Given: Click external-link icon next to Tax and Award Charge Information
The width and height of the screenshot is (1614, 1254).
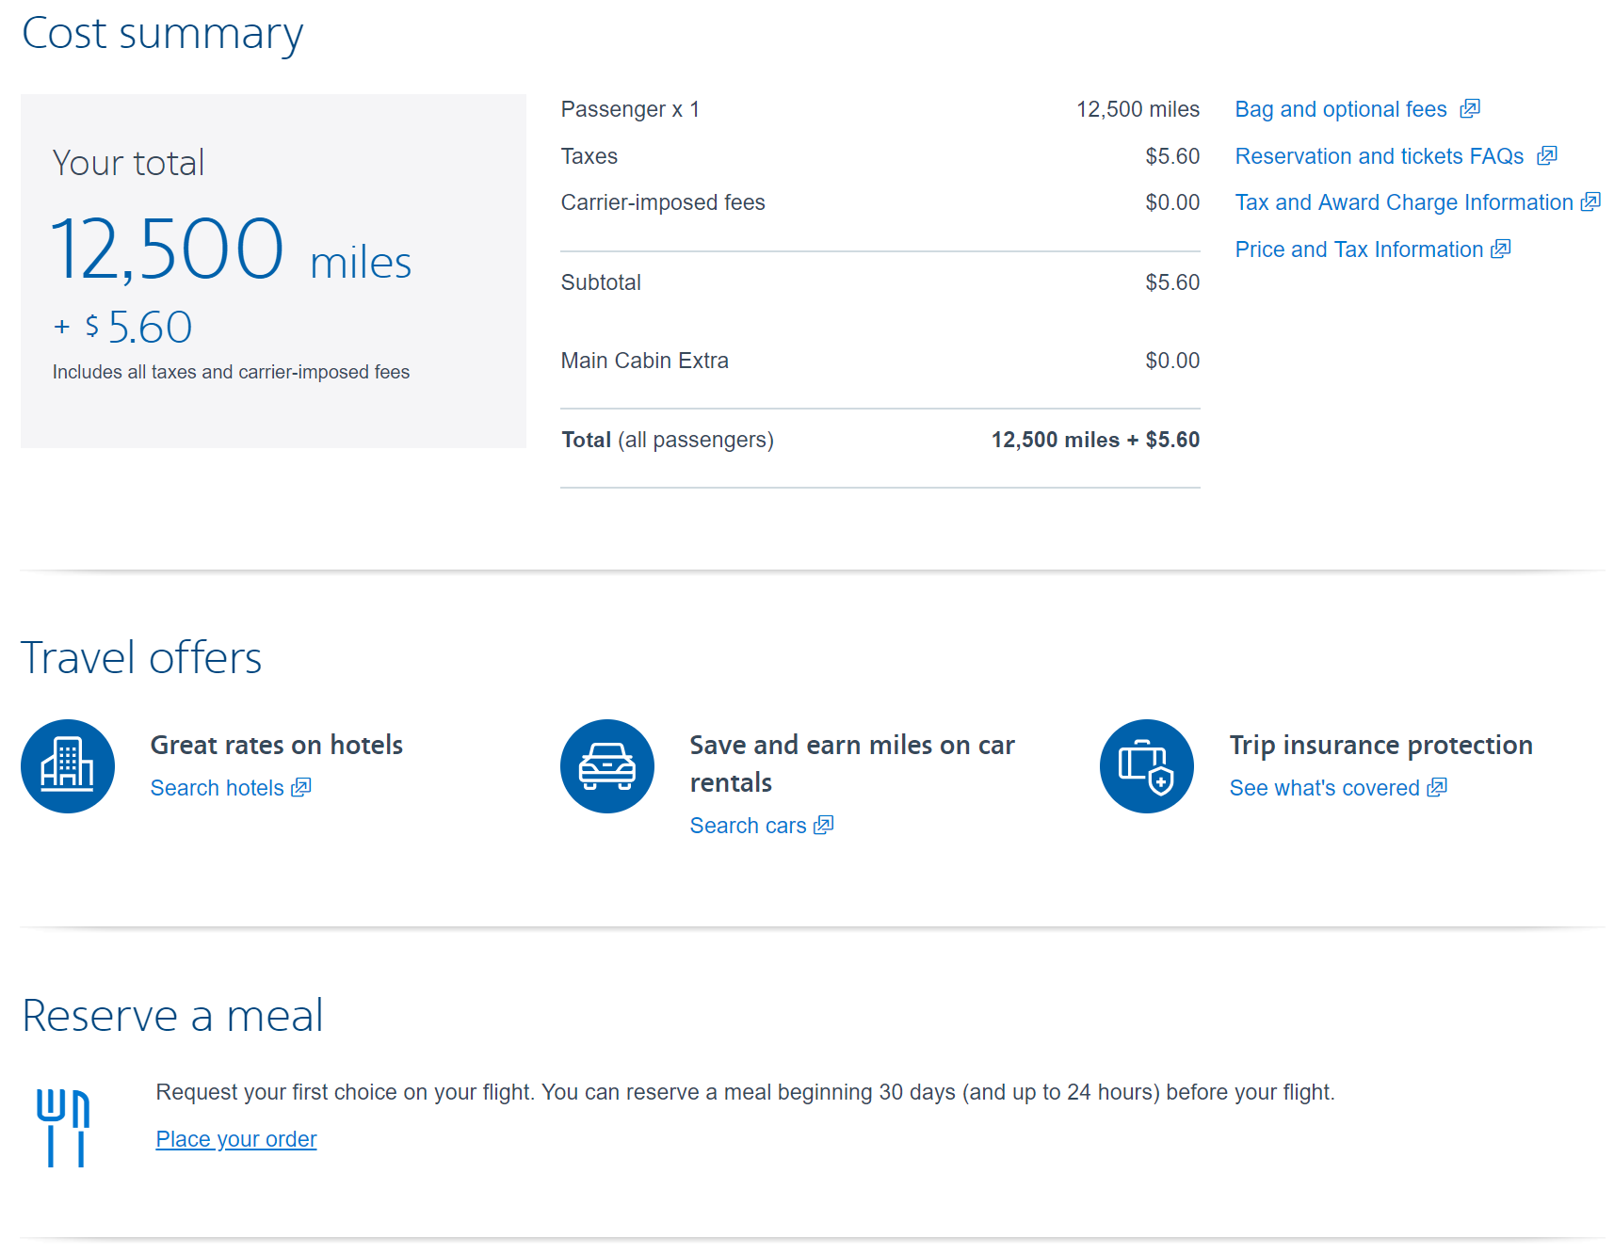Looking at the screenshot, I should pos(1590,202).
